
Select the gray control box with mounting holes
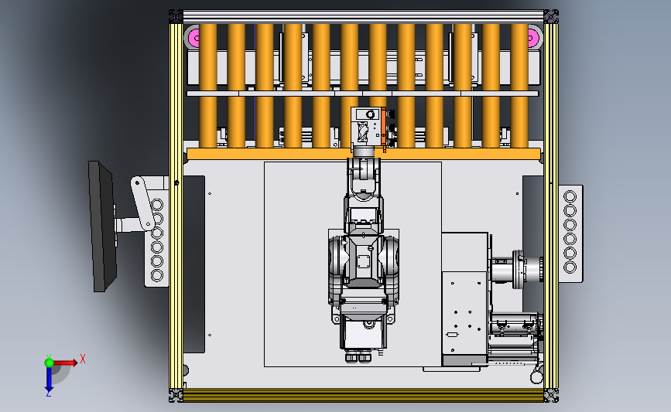tap(464, 318)
